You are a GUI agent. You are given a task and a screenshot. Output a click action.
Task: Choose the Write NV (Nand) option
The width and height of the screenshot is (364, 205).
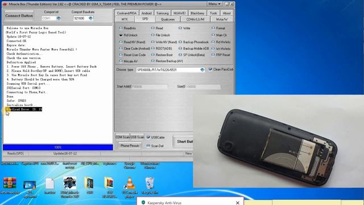pyautogui.click(x=164, y=42)
